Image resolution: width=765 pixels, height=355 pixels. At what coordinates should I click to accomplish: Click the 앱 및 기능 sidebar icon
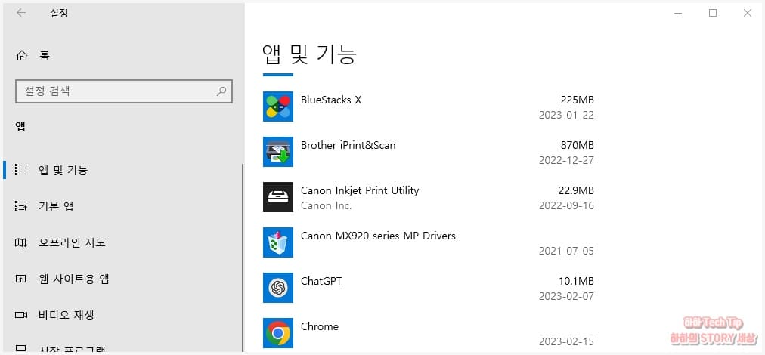coord(20,170)
